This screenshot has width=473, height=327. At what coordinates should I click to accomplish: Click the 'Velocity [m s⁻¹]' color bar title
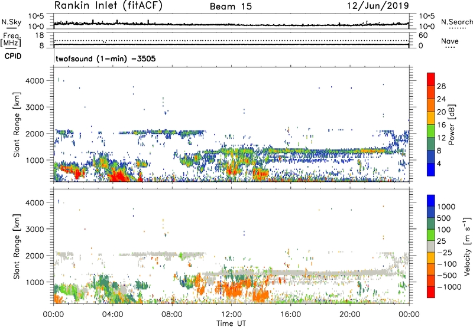[467, 246]
